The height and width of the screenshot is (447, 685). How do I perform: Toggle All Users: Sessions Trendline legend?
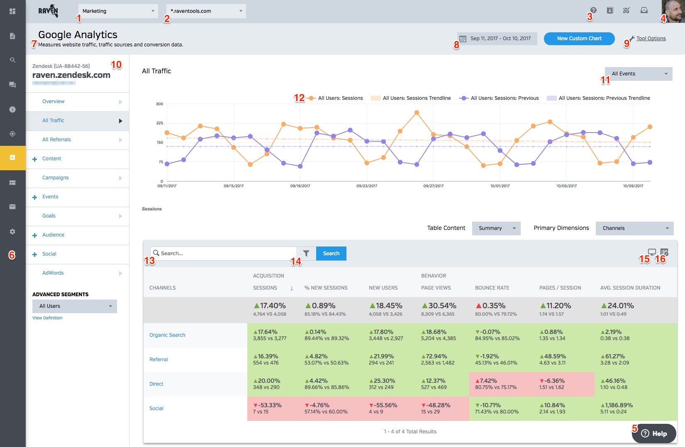point(416,98)
